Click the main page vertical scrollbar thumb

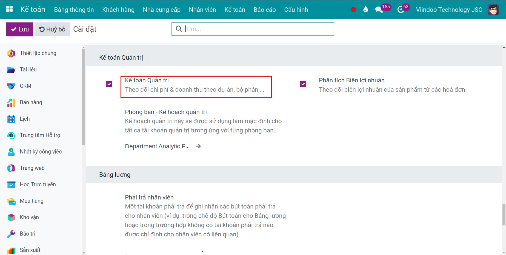coord(504,215)
